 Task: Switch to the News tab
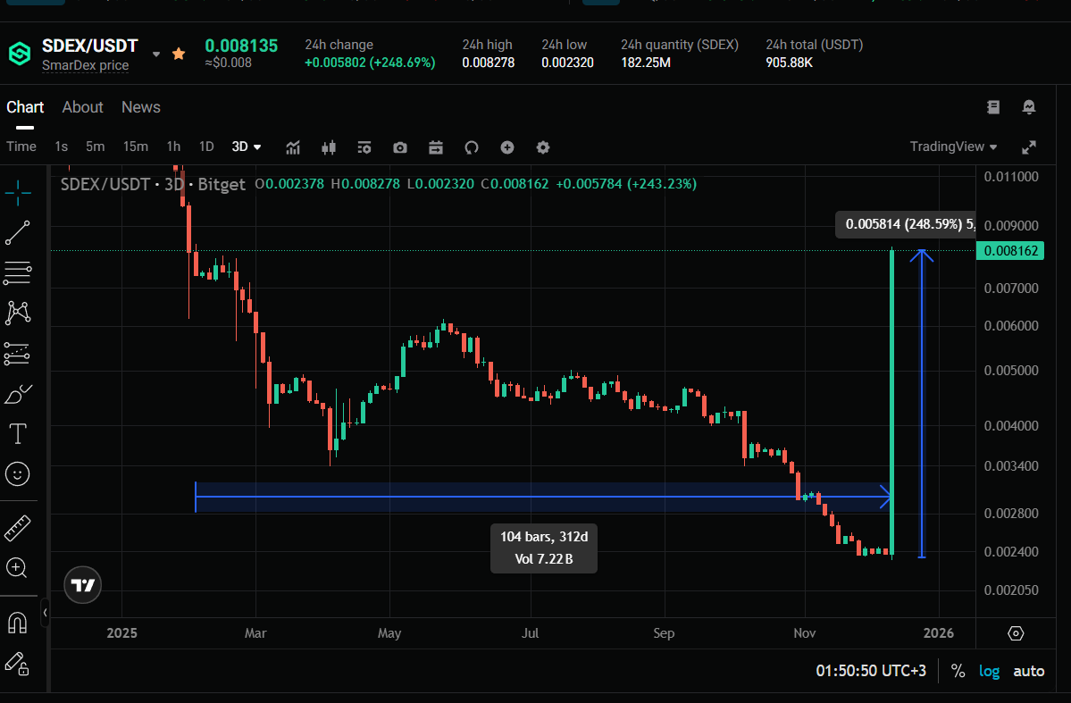tap(140, 107)
